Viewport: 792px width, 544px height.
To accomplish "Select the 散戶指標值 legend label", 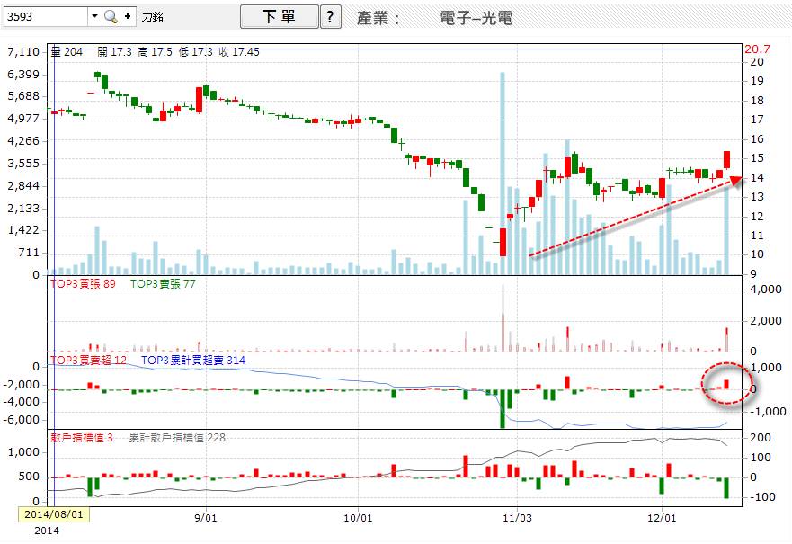I will point(81,437).
